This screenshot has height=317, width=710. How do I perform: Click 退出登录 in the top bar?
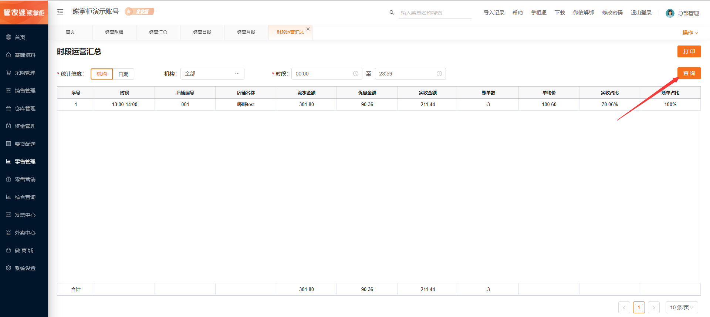click(x=641, y=13)
